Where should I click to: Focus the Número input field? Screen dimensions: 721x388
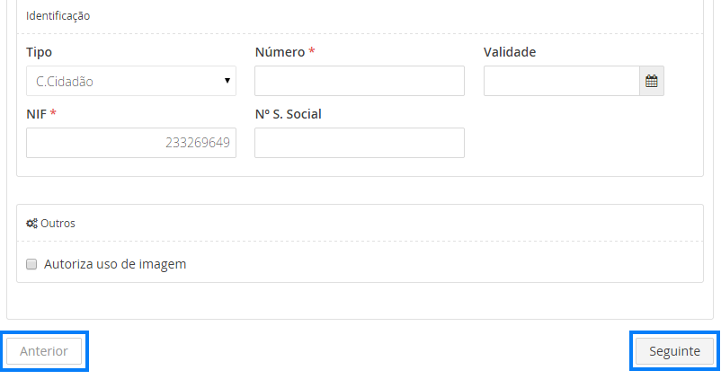tap(360, 81)
